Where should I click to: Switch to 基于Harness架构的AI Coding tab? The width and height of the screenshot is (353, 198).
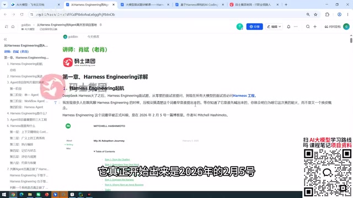click(199, 4)
